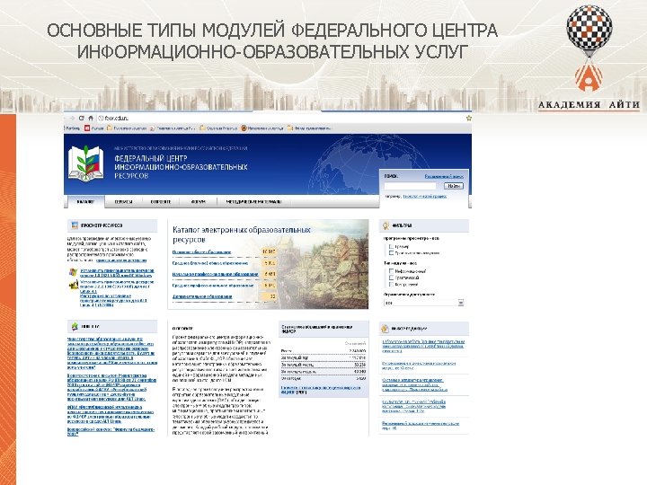This screenshot has height=485, width=647.
Task: Open the ФЦИОР statistics PDF link
Action: click(x=321, y=390)
